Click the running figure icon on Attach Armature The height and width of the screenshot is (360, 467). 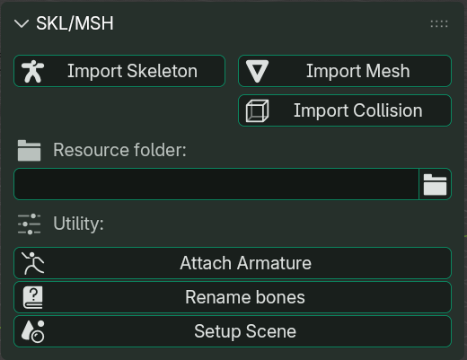click(x=32, y=263)
